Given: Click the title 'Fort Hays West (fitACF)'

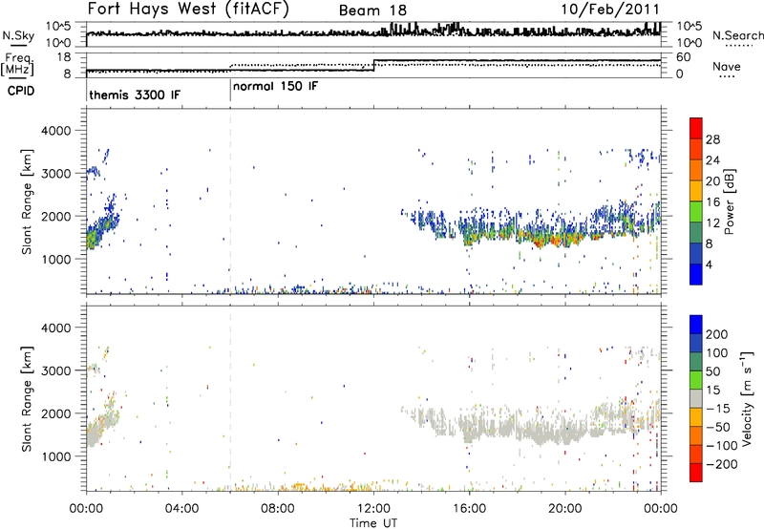Looking at the screenshot, I should click(188, 9).
